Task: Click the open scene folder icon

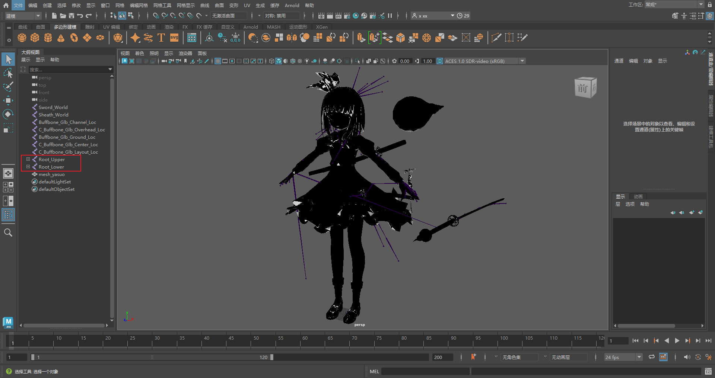Action: tap(63, 16)
